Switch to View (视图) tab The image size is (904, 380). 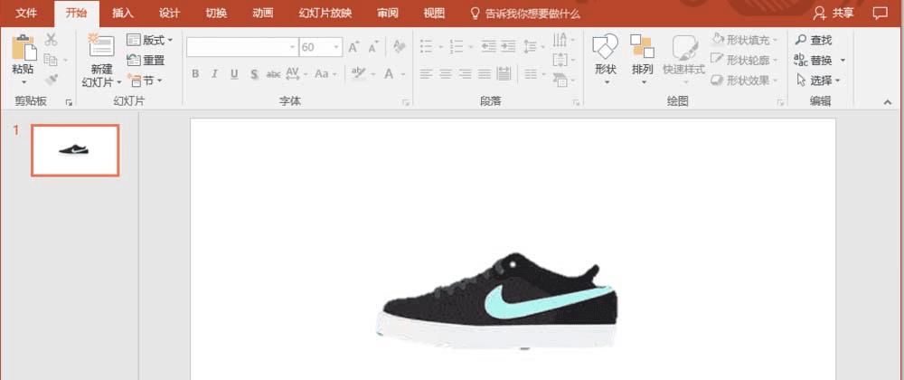coord(434,14)
